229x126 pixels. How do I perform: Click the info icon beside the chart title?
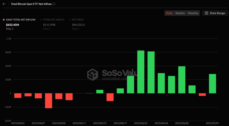[54, 4]
